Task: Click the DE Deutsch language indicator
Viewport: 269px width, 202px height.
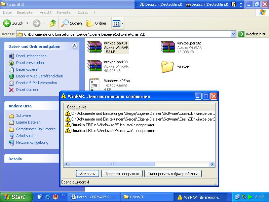Action: pyautogui.click(x=161, y=4)
